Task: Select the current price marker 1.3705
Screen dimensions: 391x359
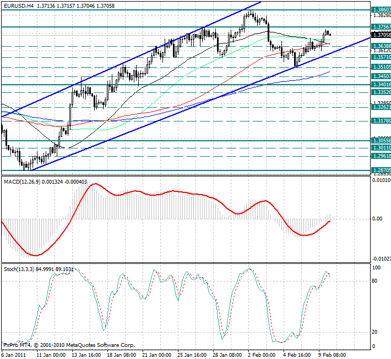Action: pyautogui.click(x=381, y=34)
